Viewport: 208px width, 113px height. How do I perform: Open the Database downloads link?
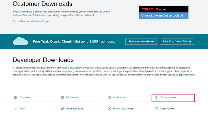[25, 97]
